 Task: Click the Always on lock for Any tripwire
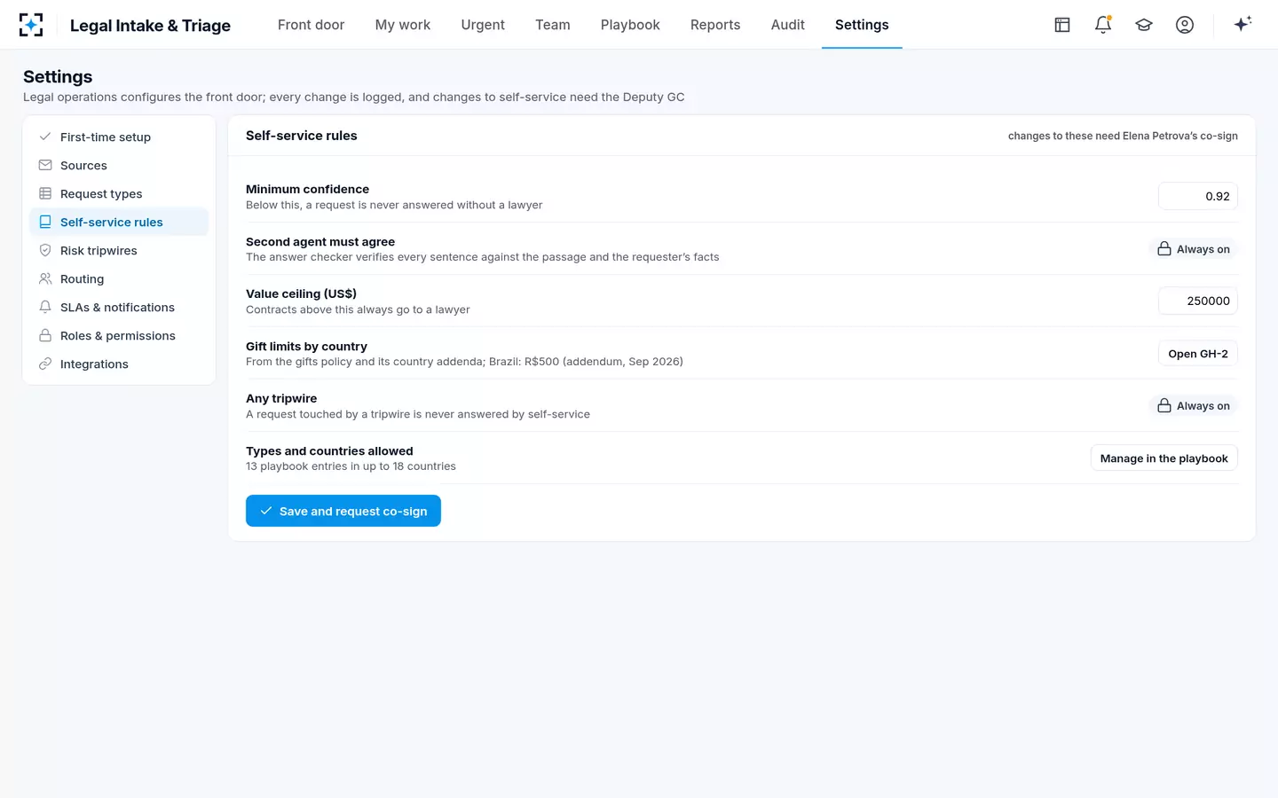(1194, 406)
